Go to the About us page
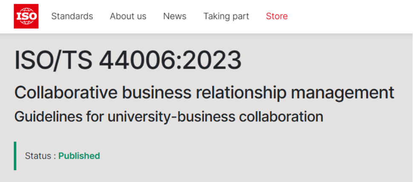The width and height of the screenshot is (413, 182). tap(128, 16)
